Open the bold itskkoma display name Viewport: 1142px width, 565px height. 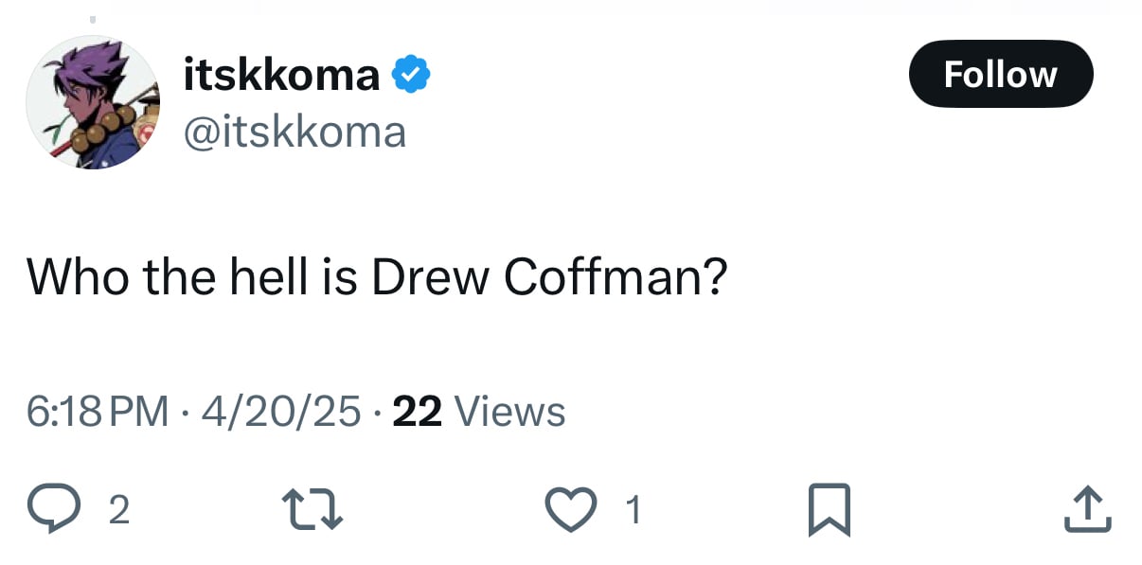(x=281, y=74)
